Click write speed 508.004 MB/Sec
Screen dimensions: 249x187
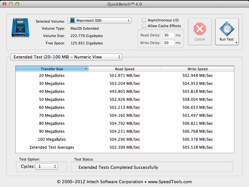(x=198, y=99)
